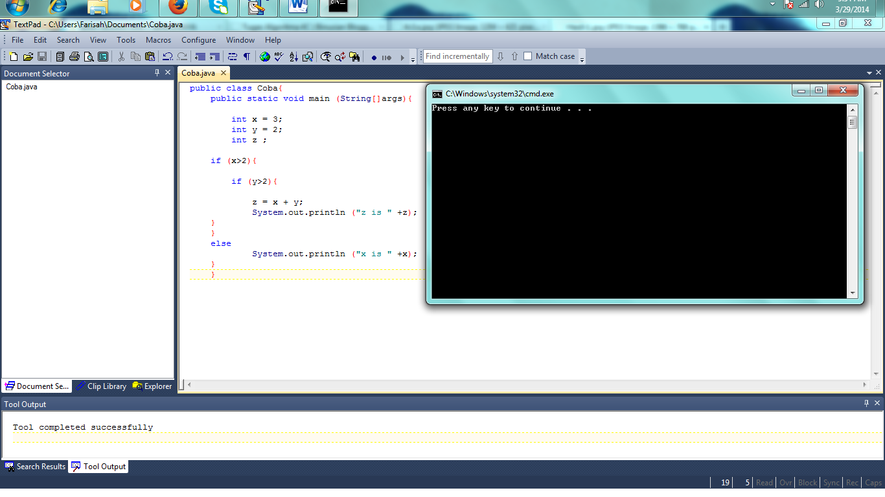Close the Document Selector panel
This screenshot has width=885, height=497.
coord(168,73)
